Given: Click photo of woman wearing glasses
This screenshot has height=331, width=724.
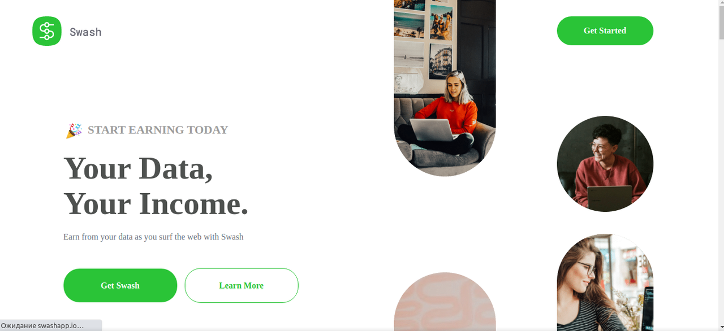Looking at the screenshot, I should (x=605, y=282).
